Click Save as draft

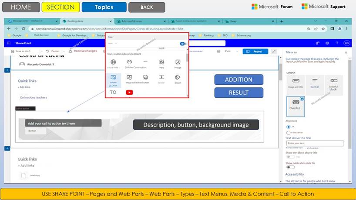20,51
